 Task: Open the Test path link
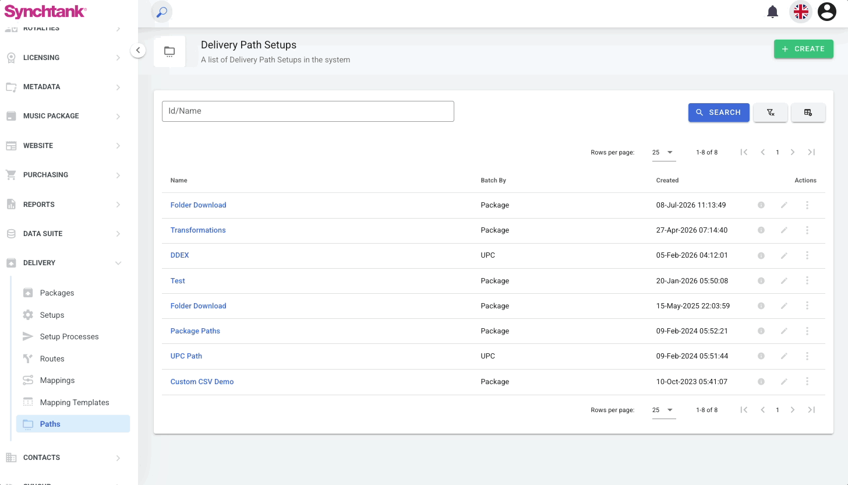(x=178, y=281)
